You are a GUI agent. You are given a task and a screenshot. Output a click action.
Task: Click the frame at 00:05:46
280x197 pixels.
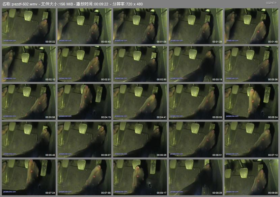pyautogui.click(x=29, y=140)
